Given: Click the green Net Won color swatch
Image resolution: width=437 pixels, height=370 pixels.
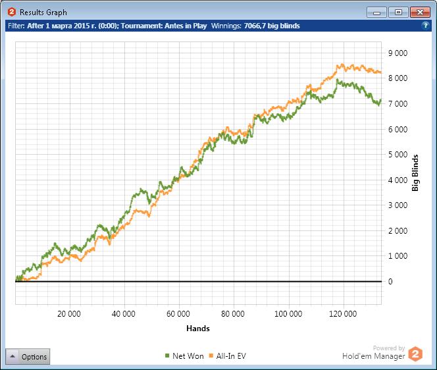Looking at the screenshot, I should [167, 356].
